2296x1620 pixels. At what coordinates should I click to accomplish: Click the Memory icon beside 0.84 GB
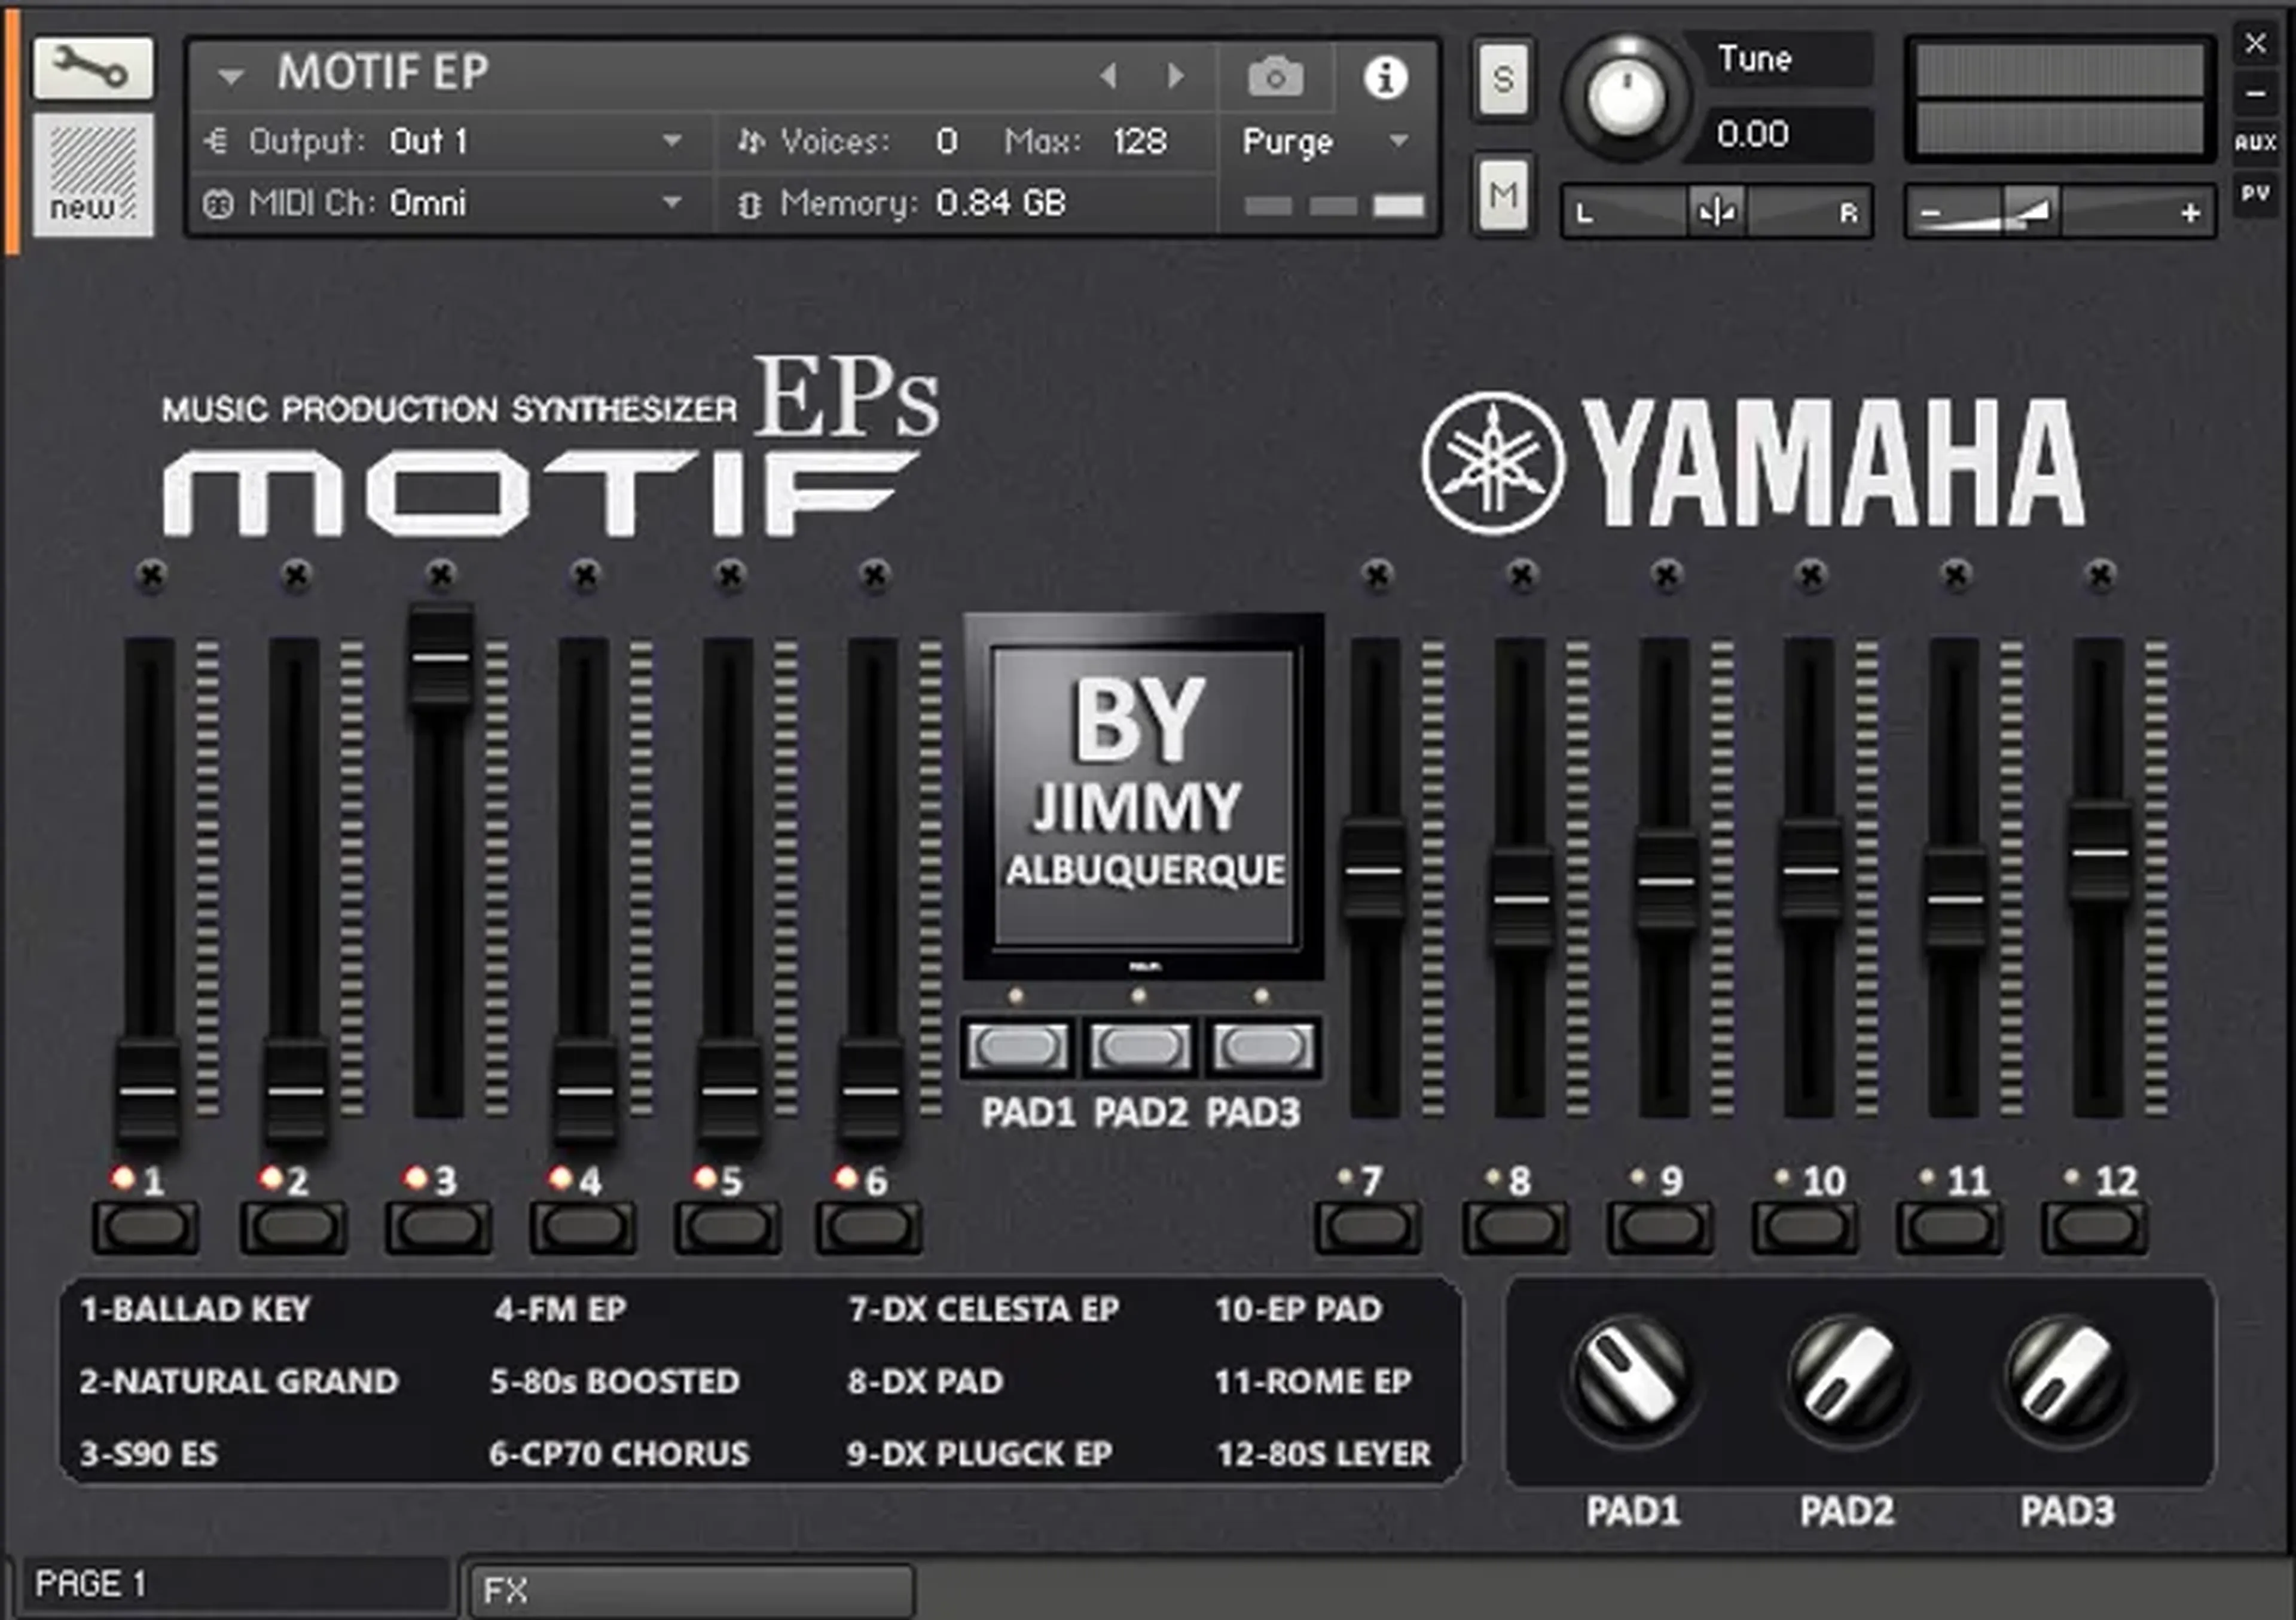point(751,204)
